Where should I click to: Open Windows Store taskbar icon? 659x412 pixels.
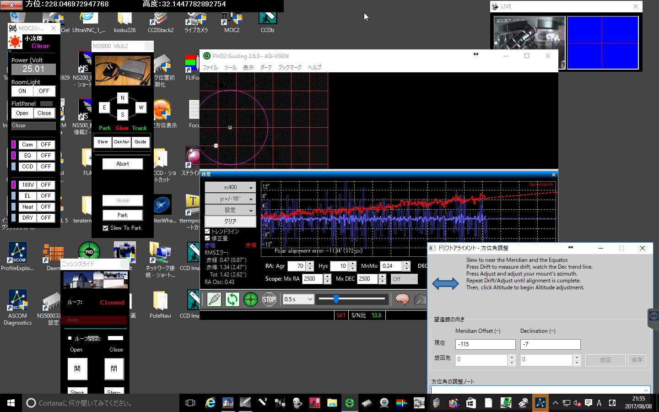click(x=471, y=403)
